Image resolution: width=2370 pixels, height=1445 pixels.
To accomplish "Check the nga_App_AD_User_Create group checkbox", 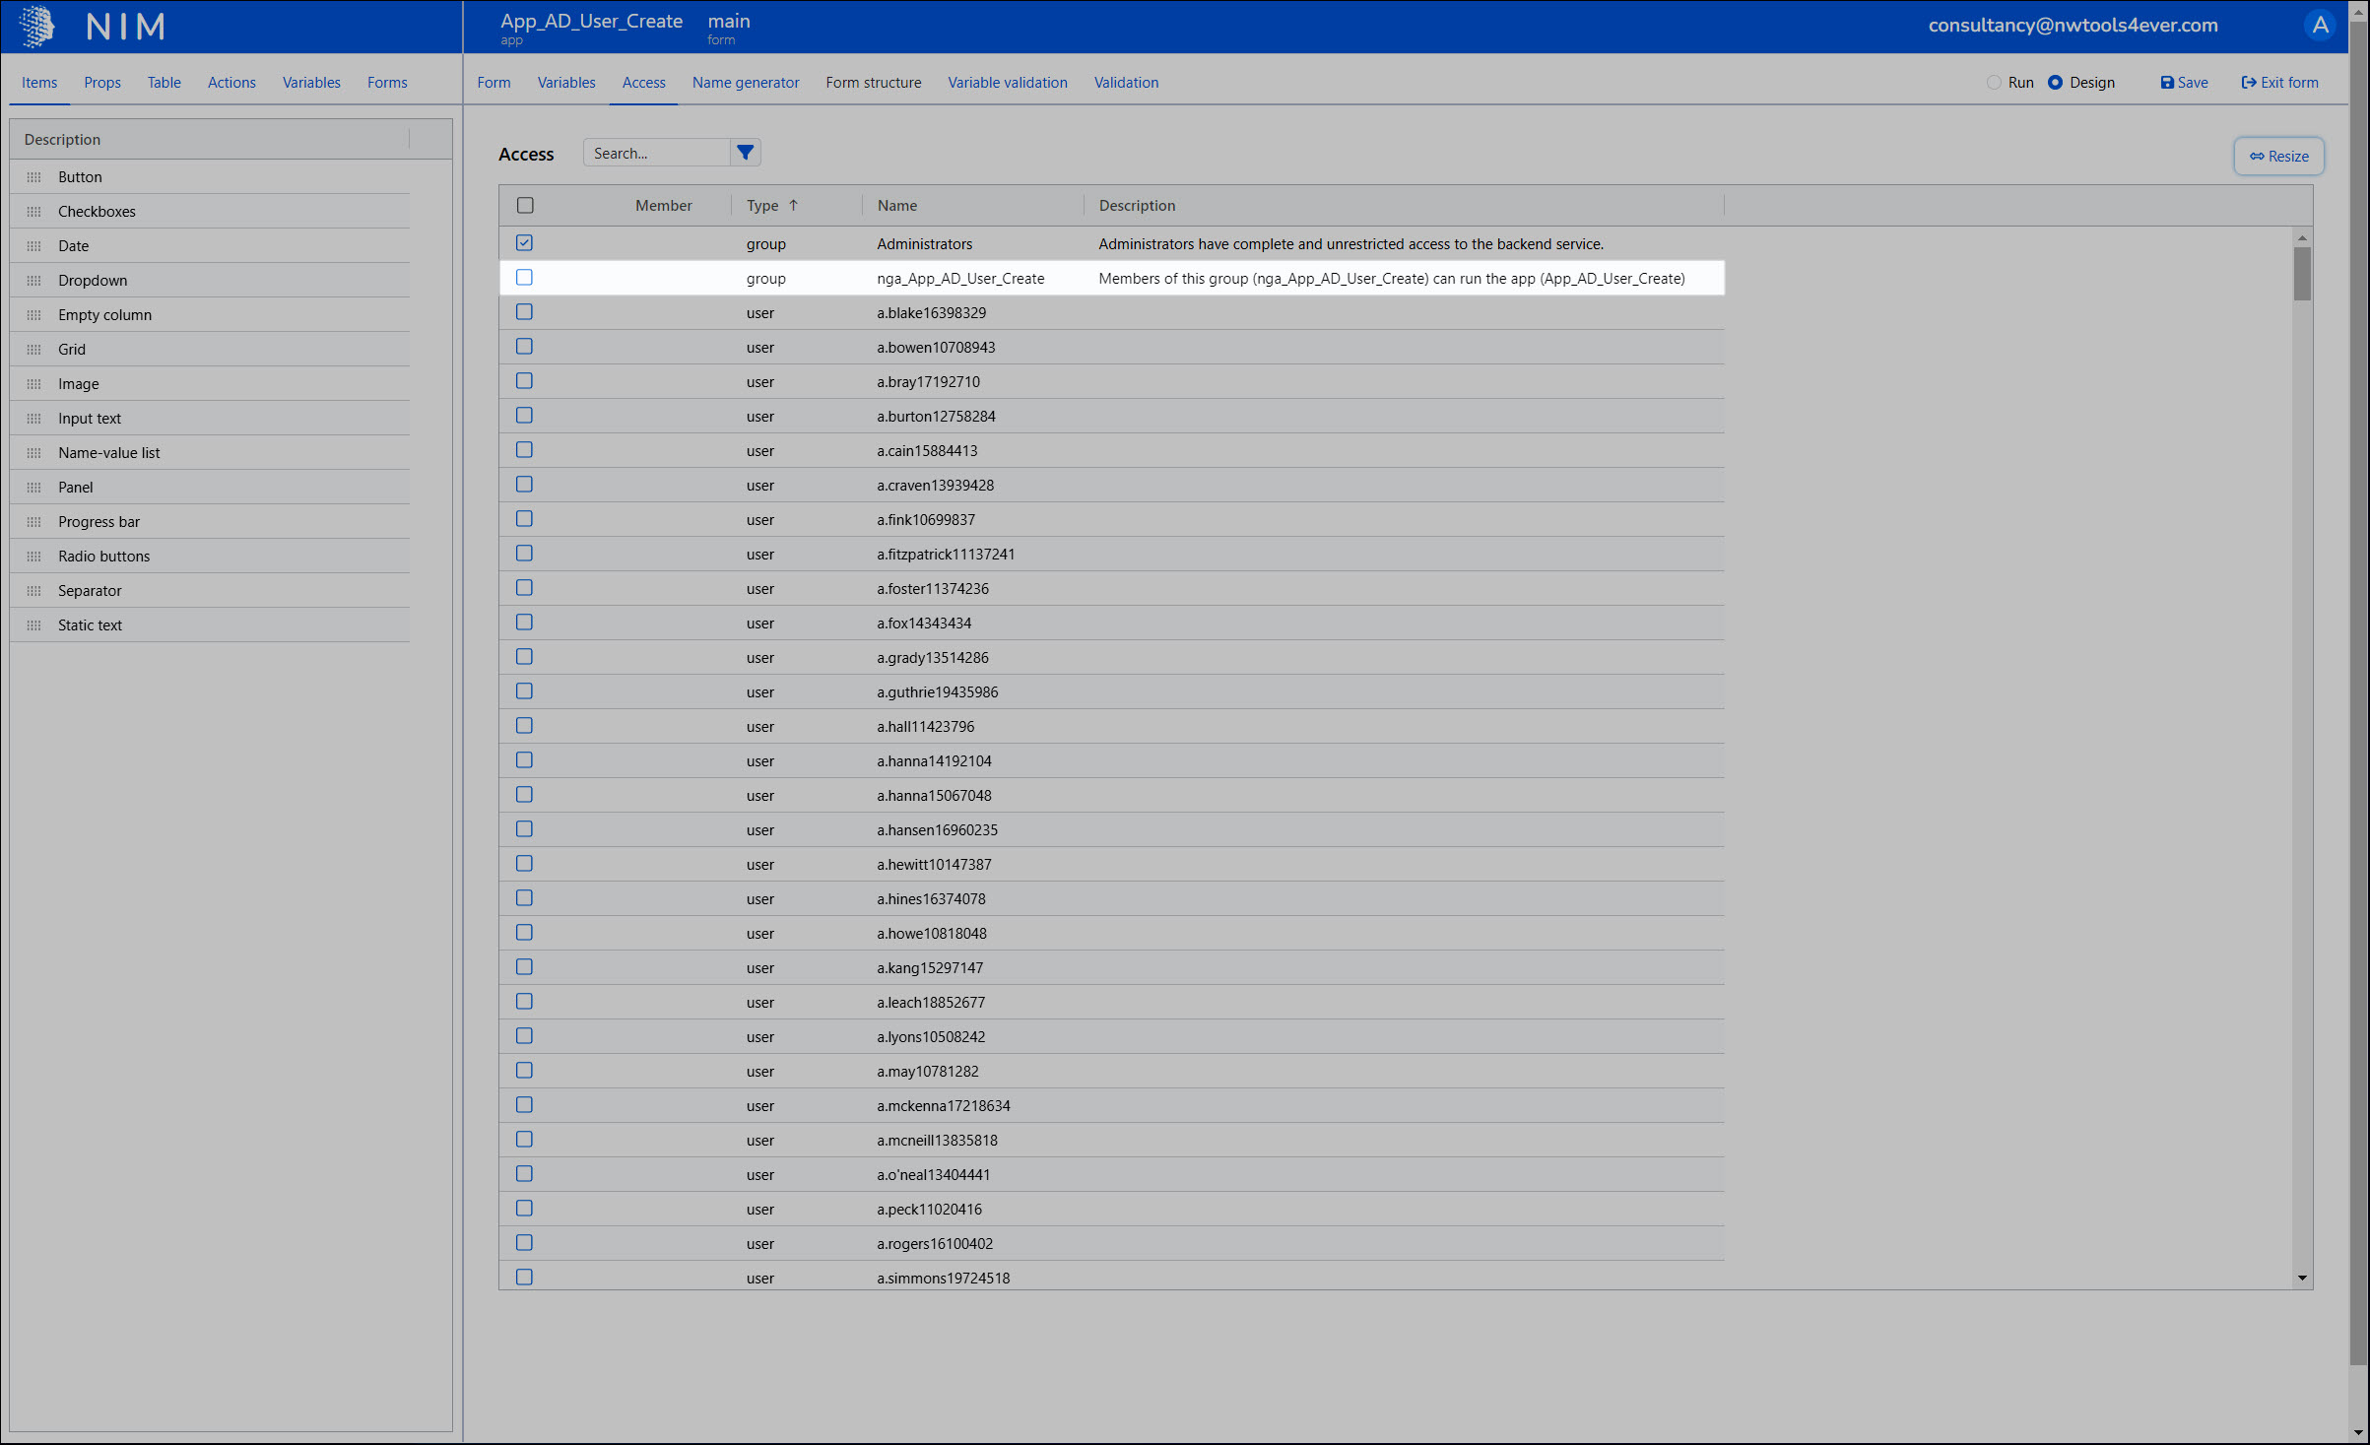I will (x=524, y=278).
